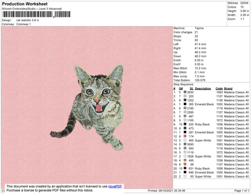
Task: Select the pink swatch in stop row 12
Action: 185,136
